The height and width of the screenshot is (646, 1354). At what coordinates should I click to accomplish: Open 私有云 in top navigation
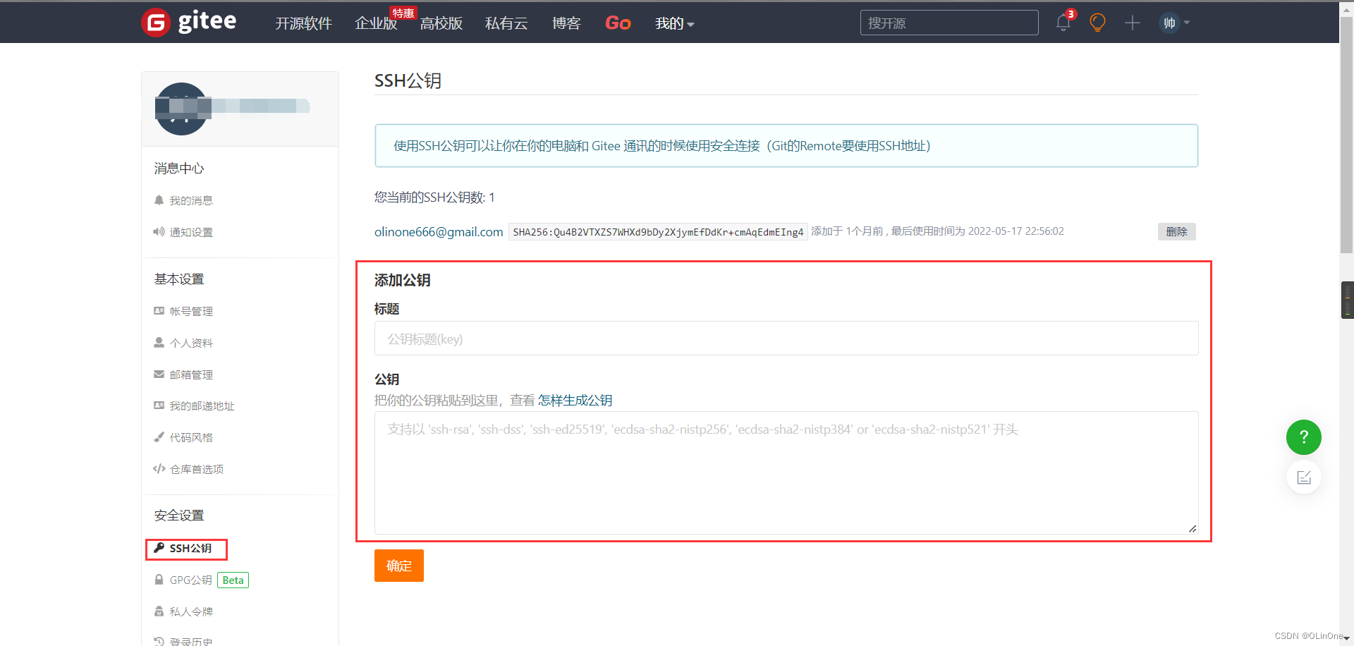tap(506, 23)
